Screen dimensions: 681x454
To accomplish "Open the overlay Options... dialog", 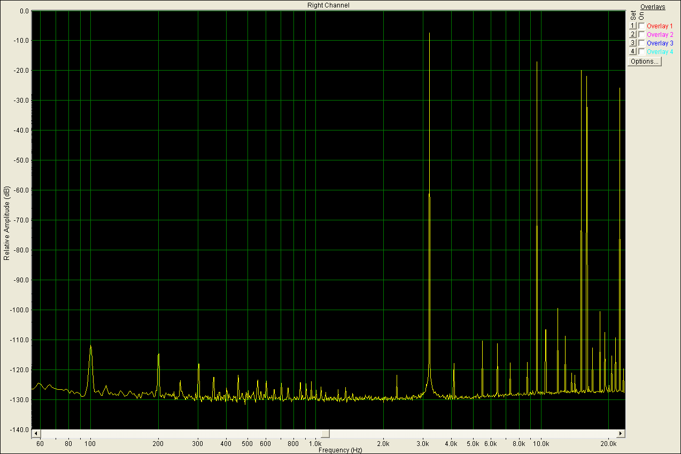I will point(645,61).
